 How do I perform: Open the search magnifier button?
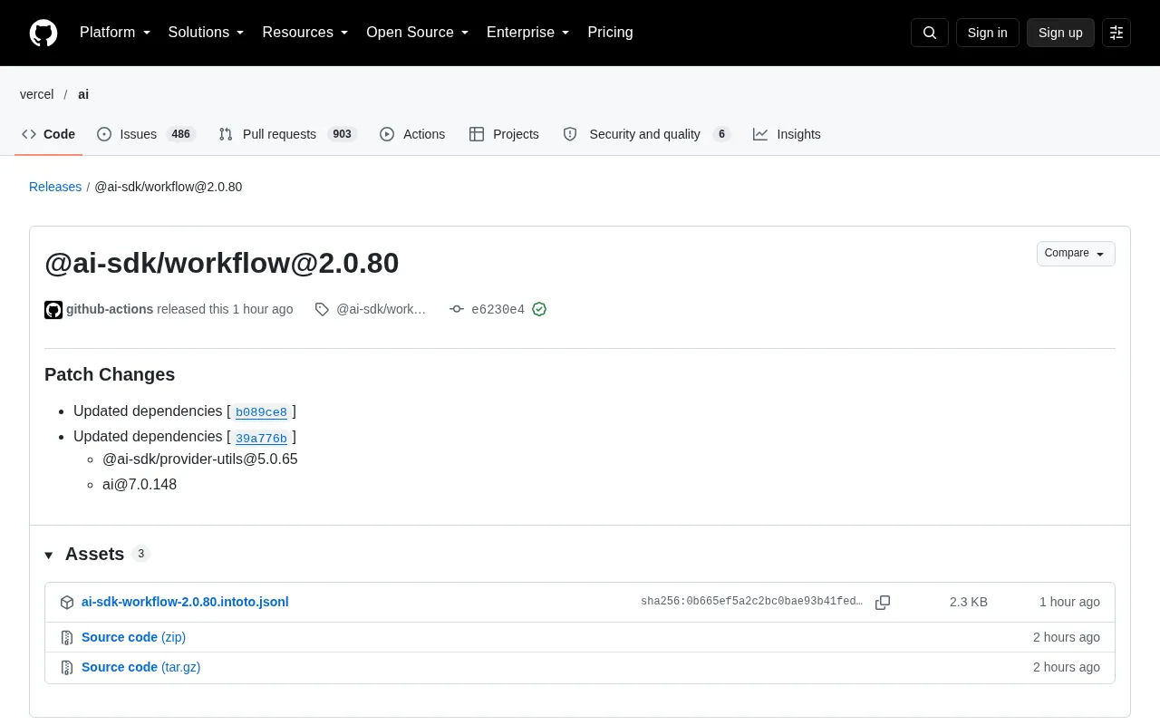(x=930, y=33)
